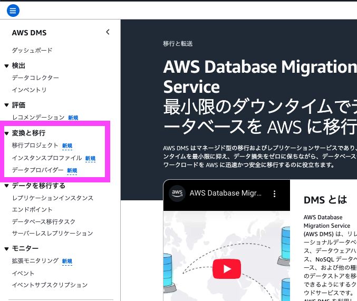
Task: Click the 移行と転送 breadcrumb text
Action: pos(178,44)
